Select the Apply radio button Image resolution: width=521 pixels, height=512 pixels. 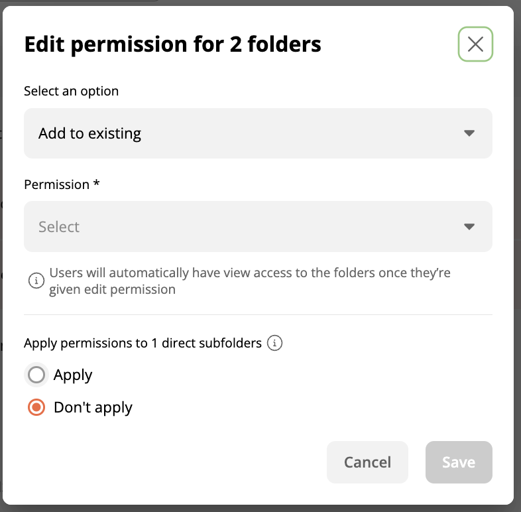36,375
